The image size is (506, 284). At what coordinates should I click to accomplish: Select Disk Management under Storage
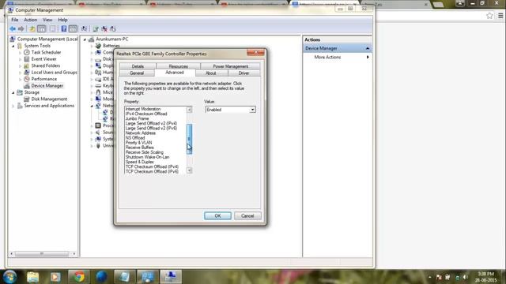coord(49,99)
